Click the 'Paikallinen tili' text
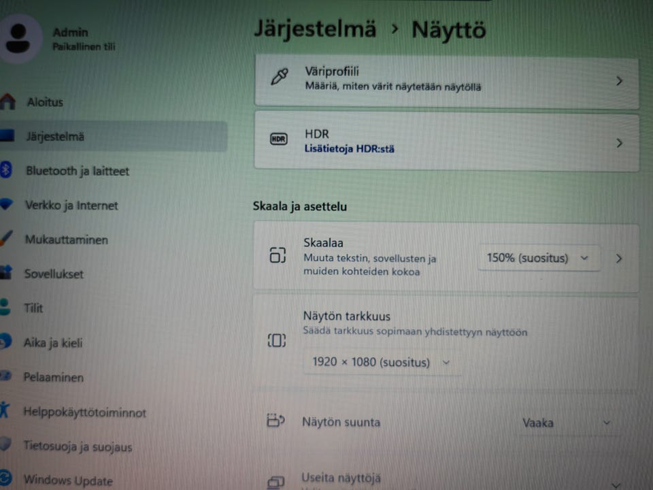653x490 pixels. (x=84, y=46)
